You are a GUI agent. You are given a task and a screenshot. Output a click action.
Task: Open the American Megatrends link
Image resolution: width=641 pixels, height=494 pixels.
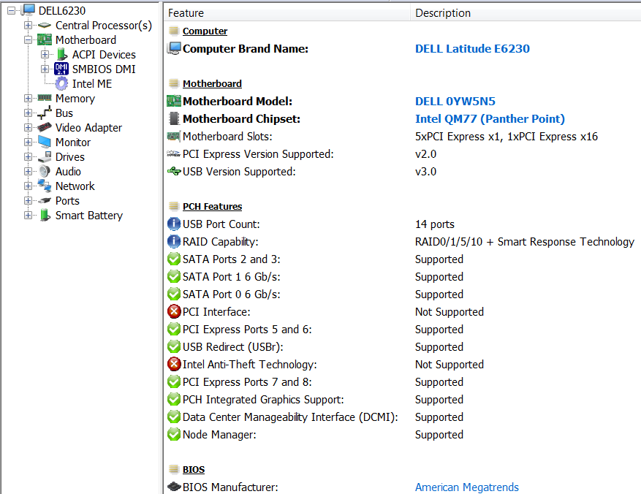pos(467,487)
